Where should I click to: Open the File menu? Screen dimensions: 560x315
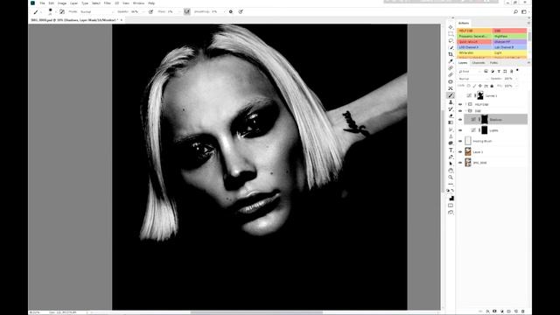click(42, 3)
